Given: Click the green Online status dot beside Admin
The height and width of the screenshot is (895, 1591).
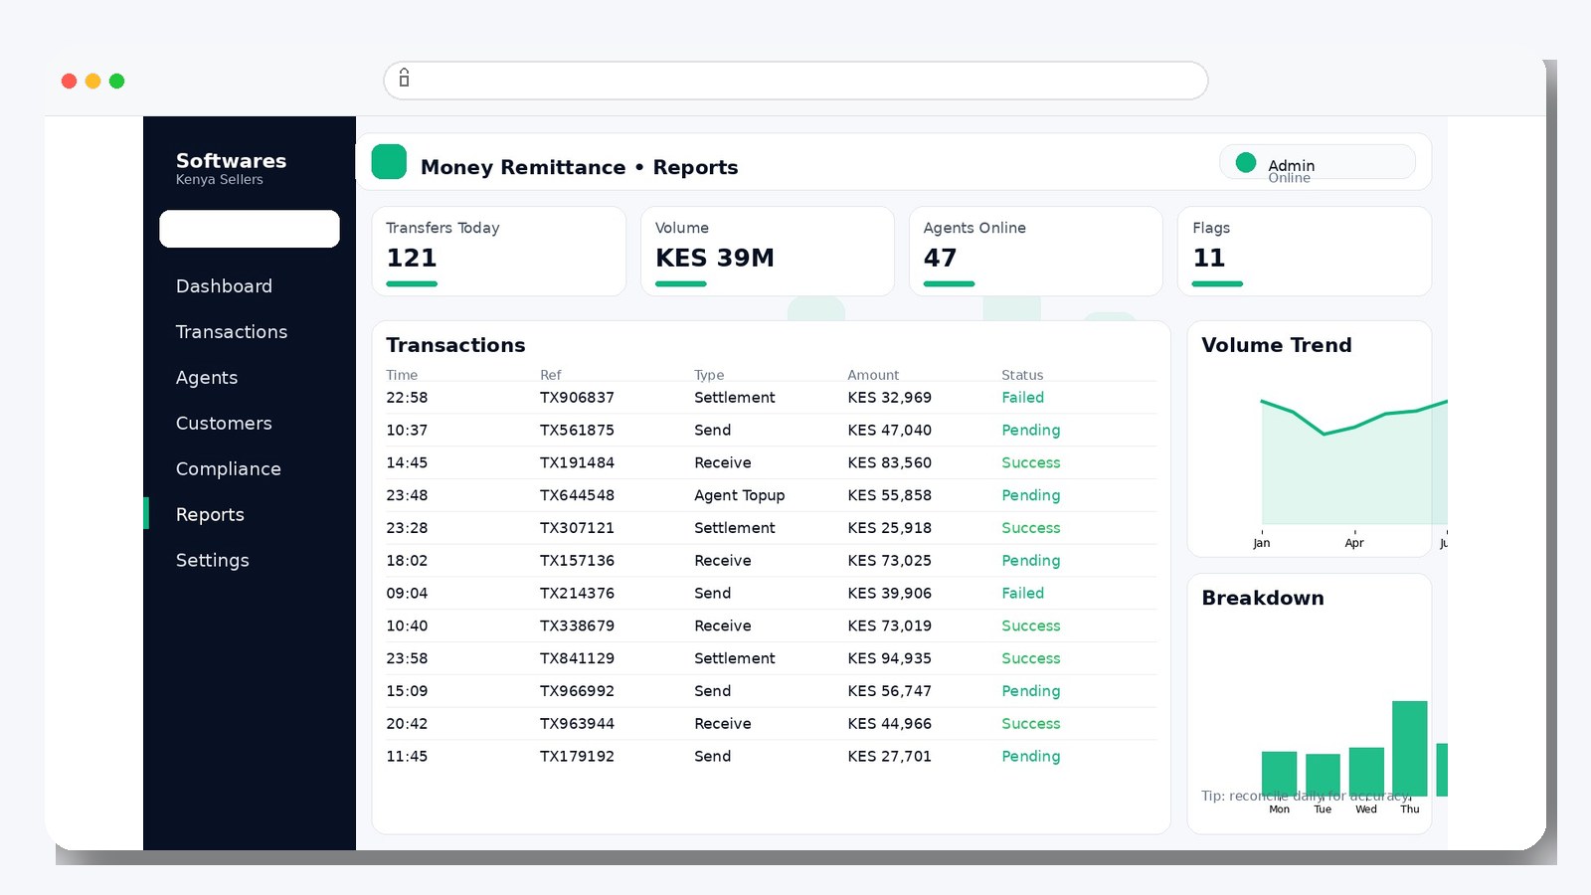Looking at the screenshot, I should point(1245,160).
